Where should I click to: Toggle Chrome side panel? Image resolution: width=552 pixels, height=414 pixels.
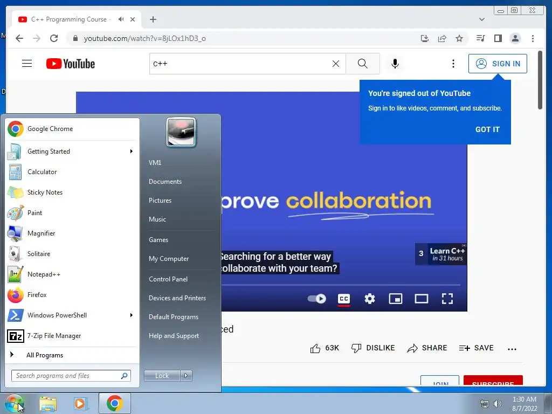[x=498, y=38]
